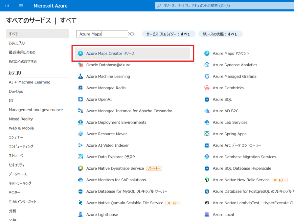The width and height of the screenshot is (294, 221).
Task: Open the hamburger portal menu
Action: point(21,6)
